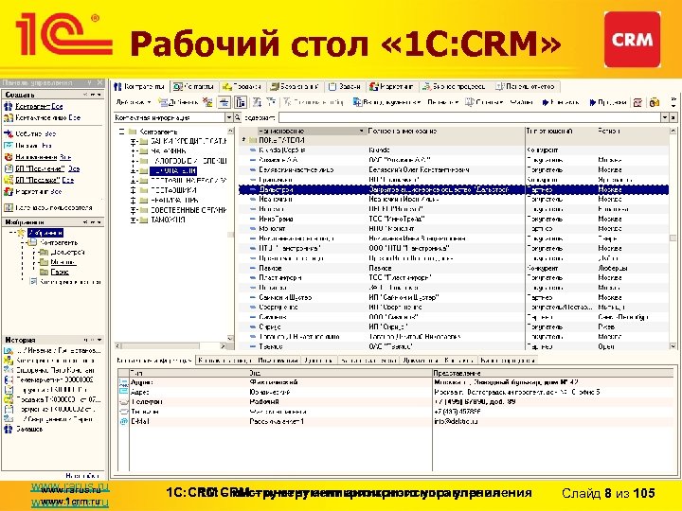
Task: Click the Регион column header
Action: tap(632, 131)
